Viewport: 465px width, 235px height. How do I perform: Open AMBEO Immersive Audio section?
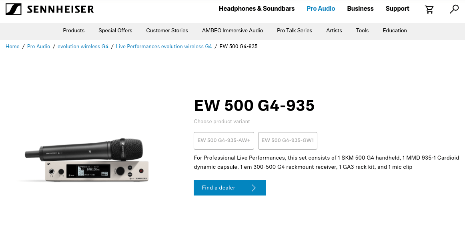pyautogui.click(x=232, y=30)
